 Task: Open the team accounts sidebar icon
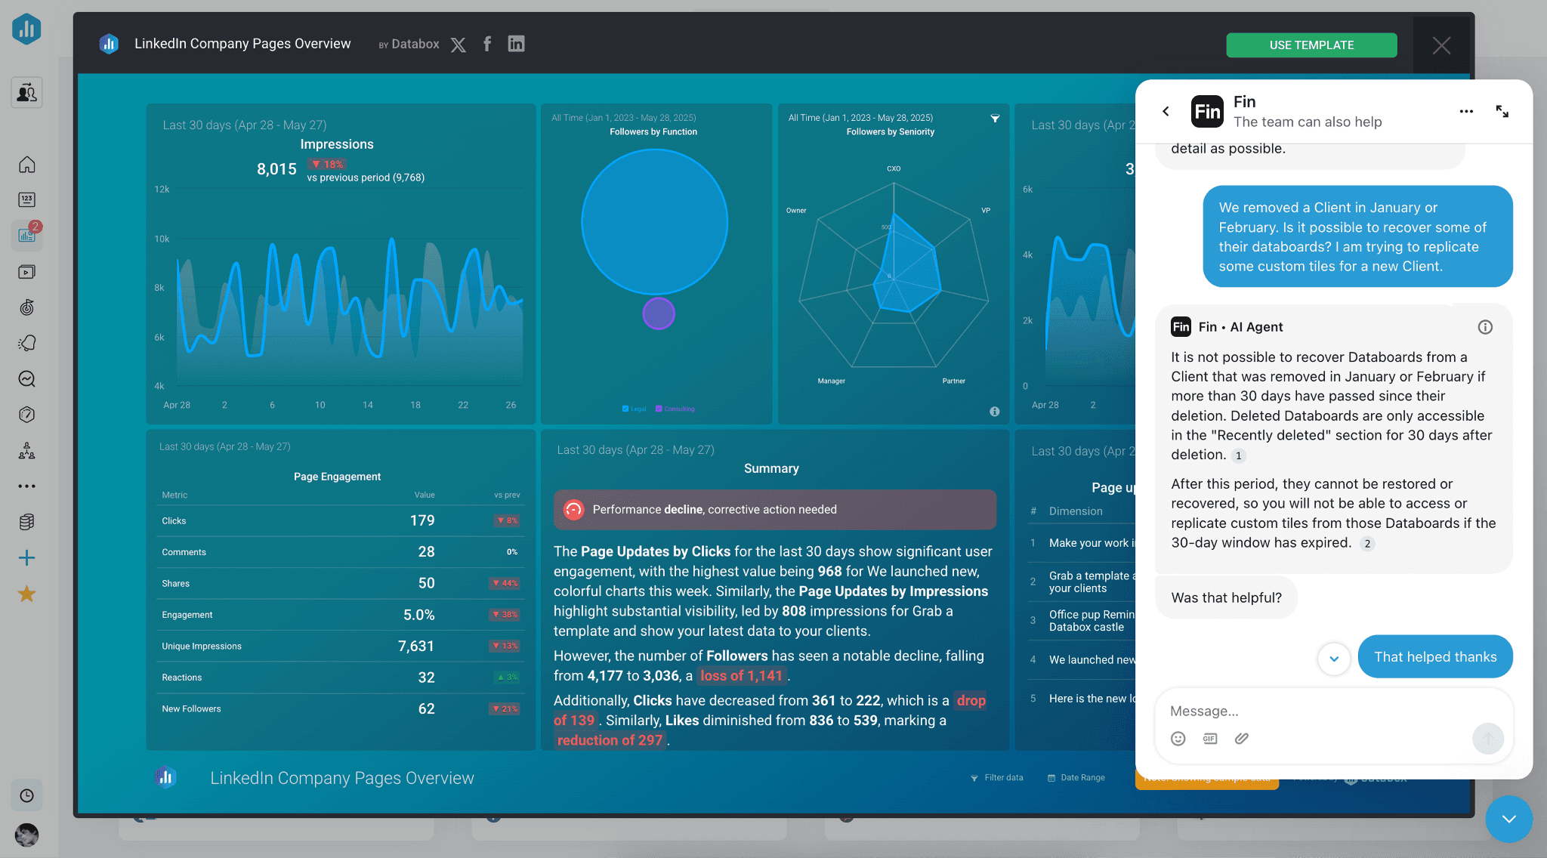tap(26, 93)
